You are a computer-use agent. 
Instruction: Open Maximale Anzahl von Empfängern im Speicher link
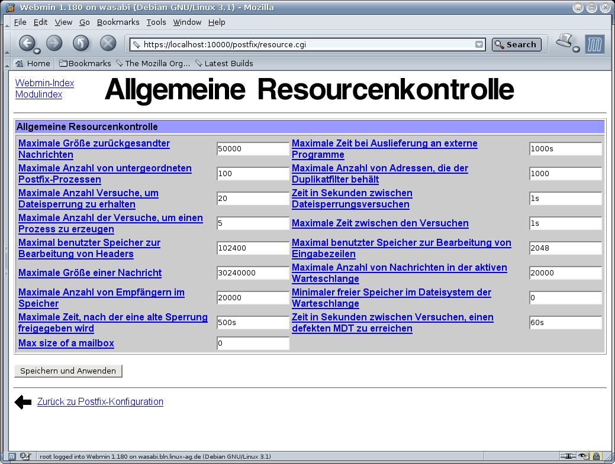coord(101,297)
